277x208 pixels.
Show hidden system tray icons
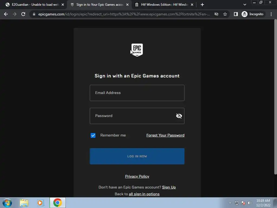tap(230, 203)
